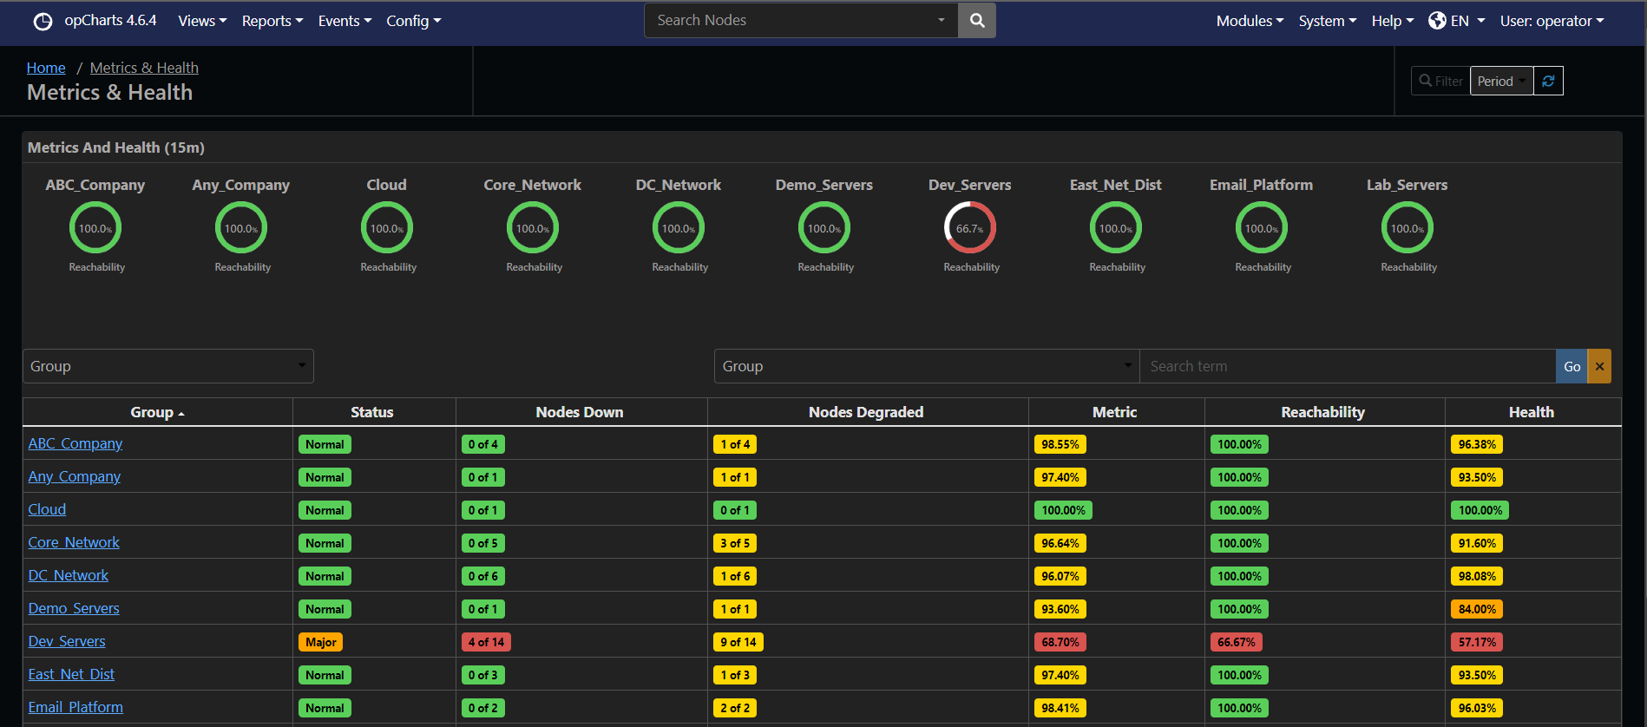Expand the Search Nodes dropdown arrow
Screen dimensions: 1647x727
pyautogui.click(x=942, y=20)
